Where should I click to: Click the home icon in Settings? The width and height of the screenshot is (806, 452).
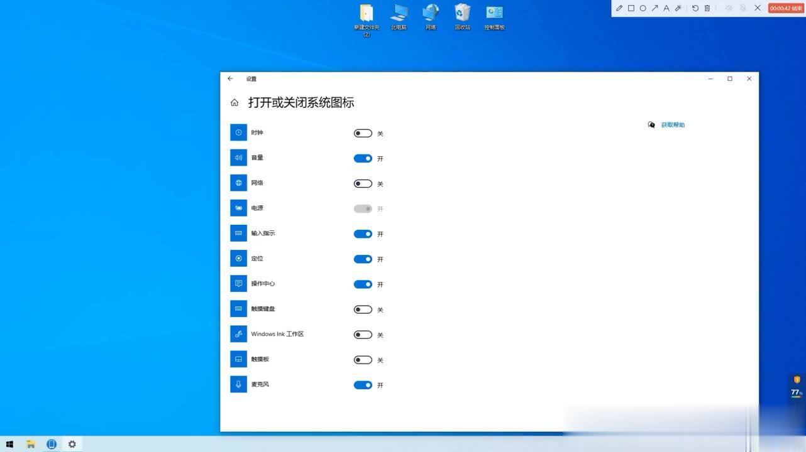pyautogui.click(x=235, y=102)
